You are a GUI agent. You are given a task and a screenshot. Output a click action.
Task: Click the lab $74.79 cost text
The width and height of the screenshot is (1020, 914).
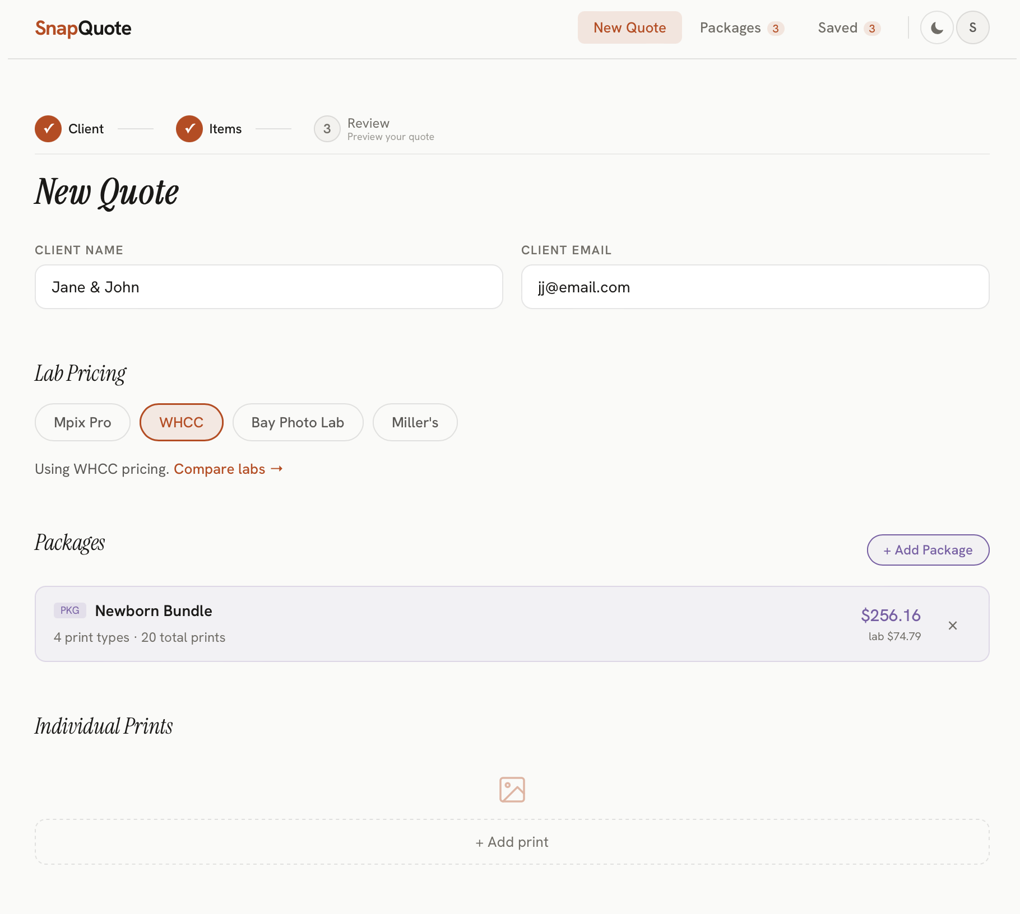coord(894,636)
